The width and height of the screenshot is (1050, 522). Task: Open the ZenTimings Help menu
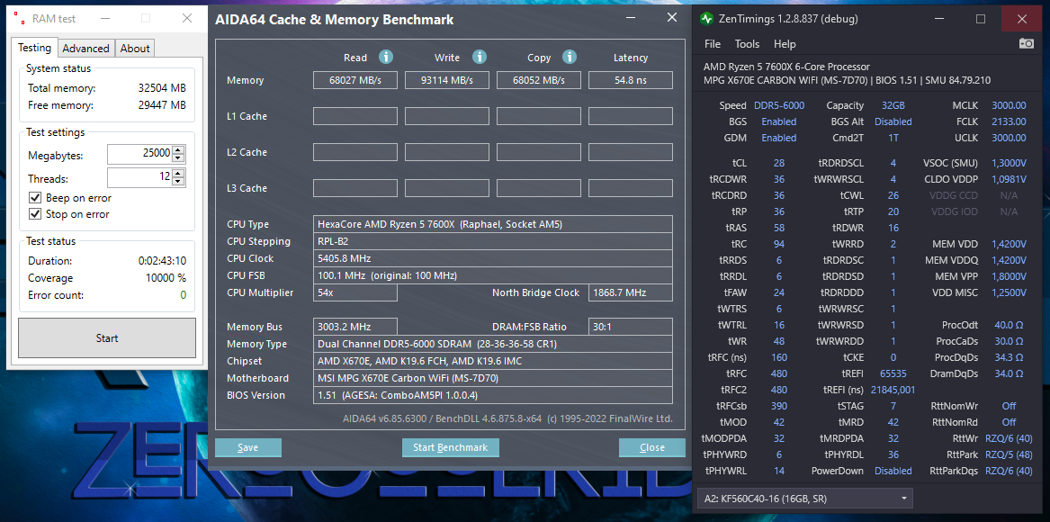[x=785, y=43]
